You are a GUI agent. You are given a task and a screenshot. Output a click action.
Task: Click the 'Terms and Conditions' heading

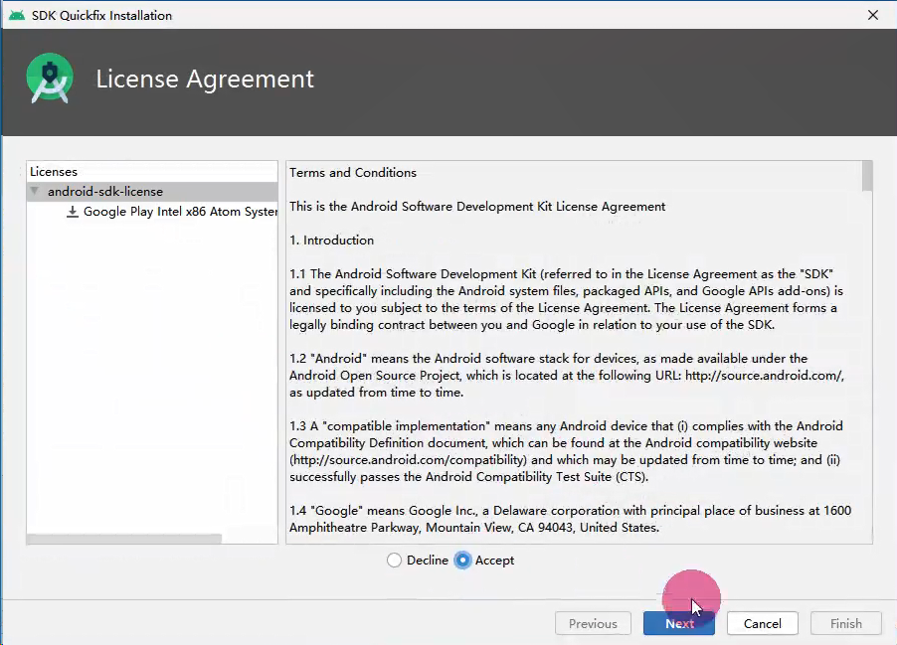click(x=353, y=173)
